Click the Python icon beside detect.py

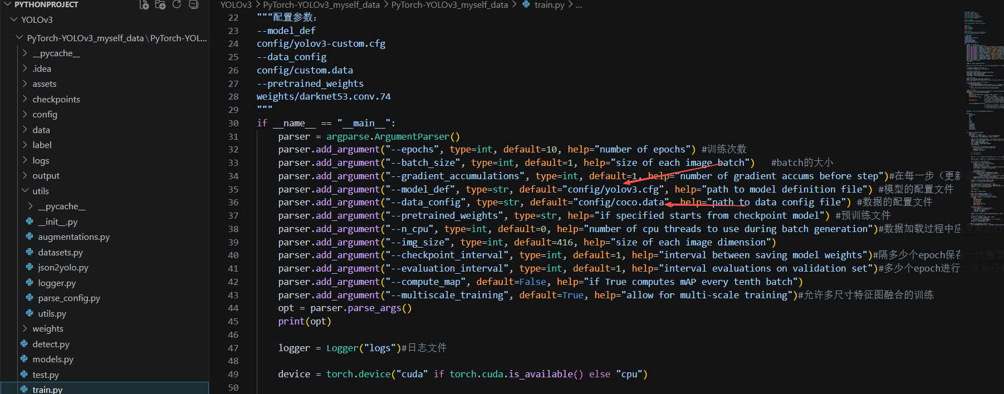[x=24, y=344]
